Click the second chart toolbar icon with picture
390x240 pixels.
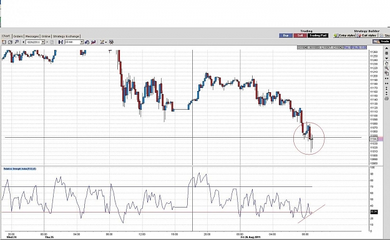point(10,42)
